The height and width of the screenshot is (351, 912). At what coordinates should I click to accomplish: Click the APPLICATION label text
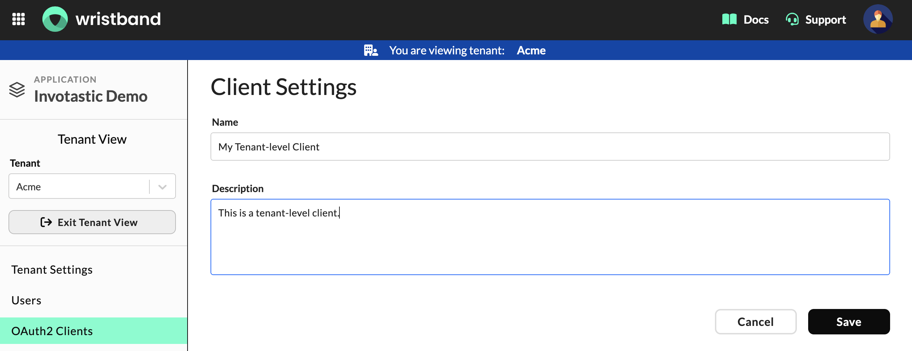tap(65, 79)
